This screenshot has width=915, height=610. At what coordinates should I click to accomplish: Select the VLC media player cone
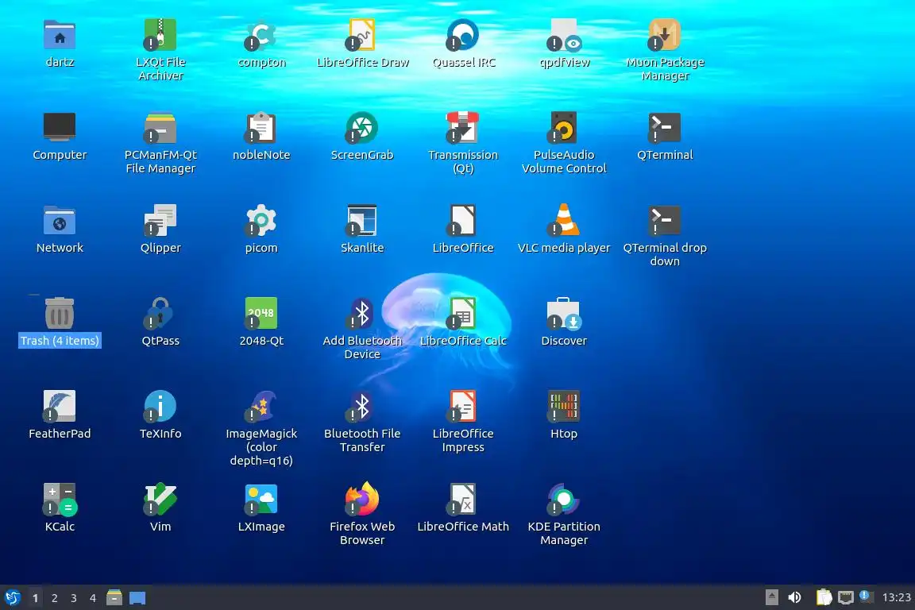[564, 221]
